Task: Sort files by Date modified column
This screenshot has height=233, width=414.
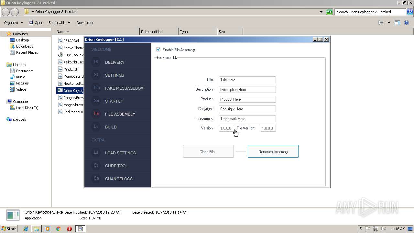Action: [159, 31]
